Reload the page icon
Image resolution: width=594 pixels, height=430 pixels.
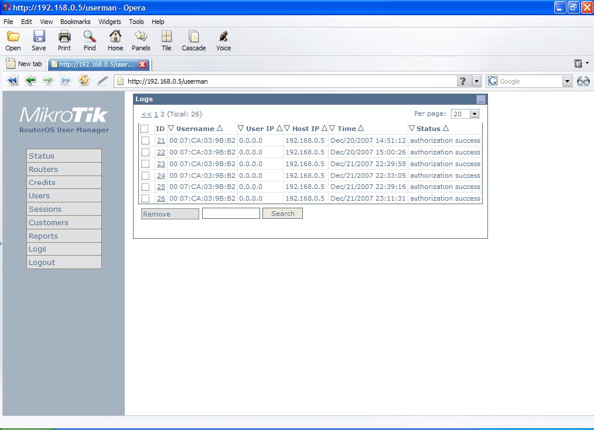84,80
